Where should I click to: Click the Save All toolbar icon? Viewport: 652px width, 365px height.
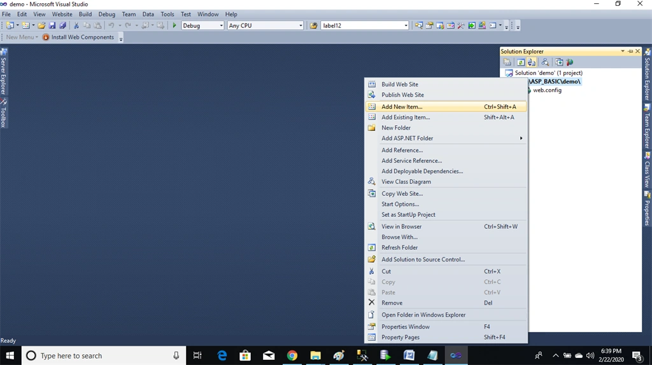coord(63,25)
